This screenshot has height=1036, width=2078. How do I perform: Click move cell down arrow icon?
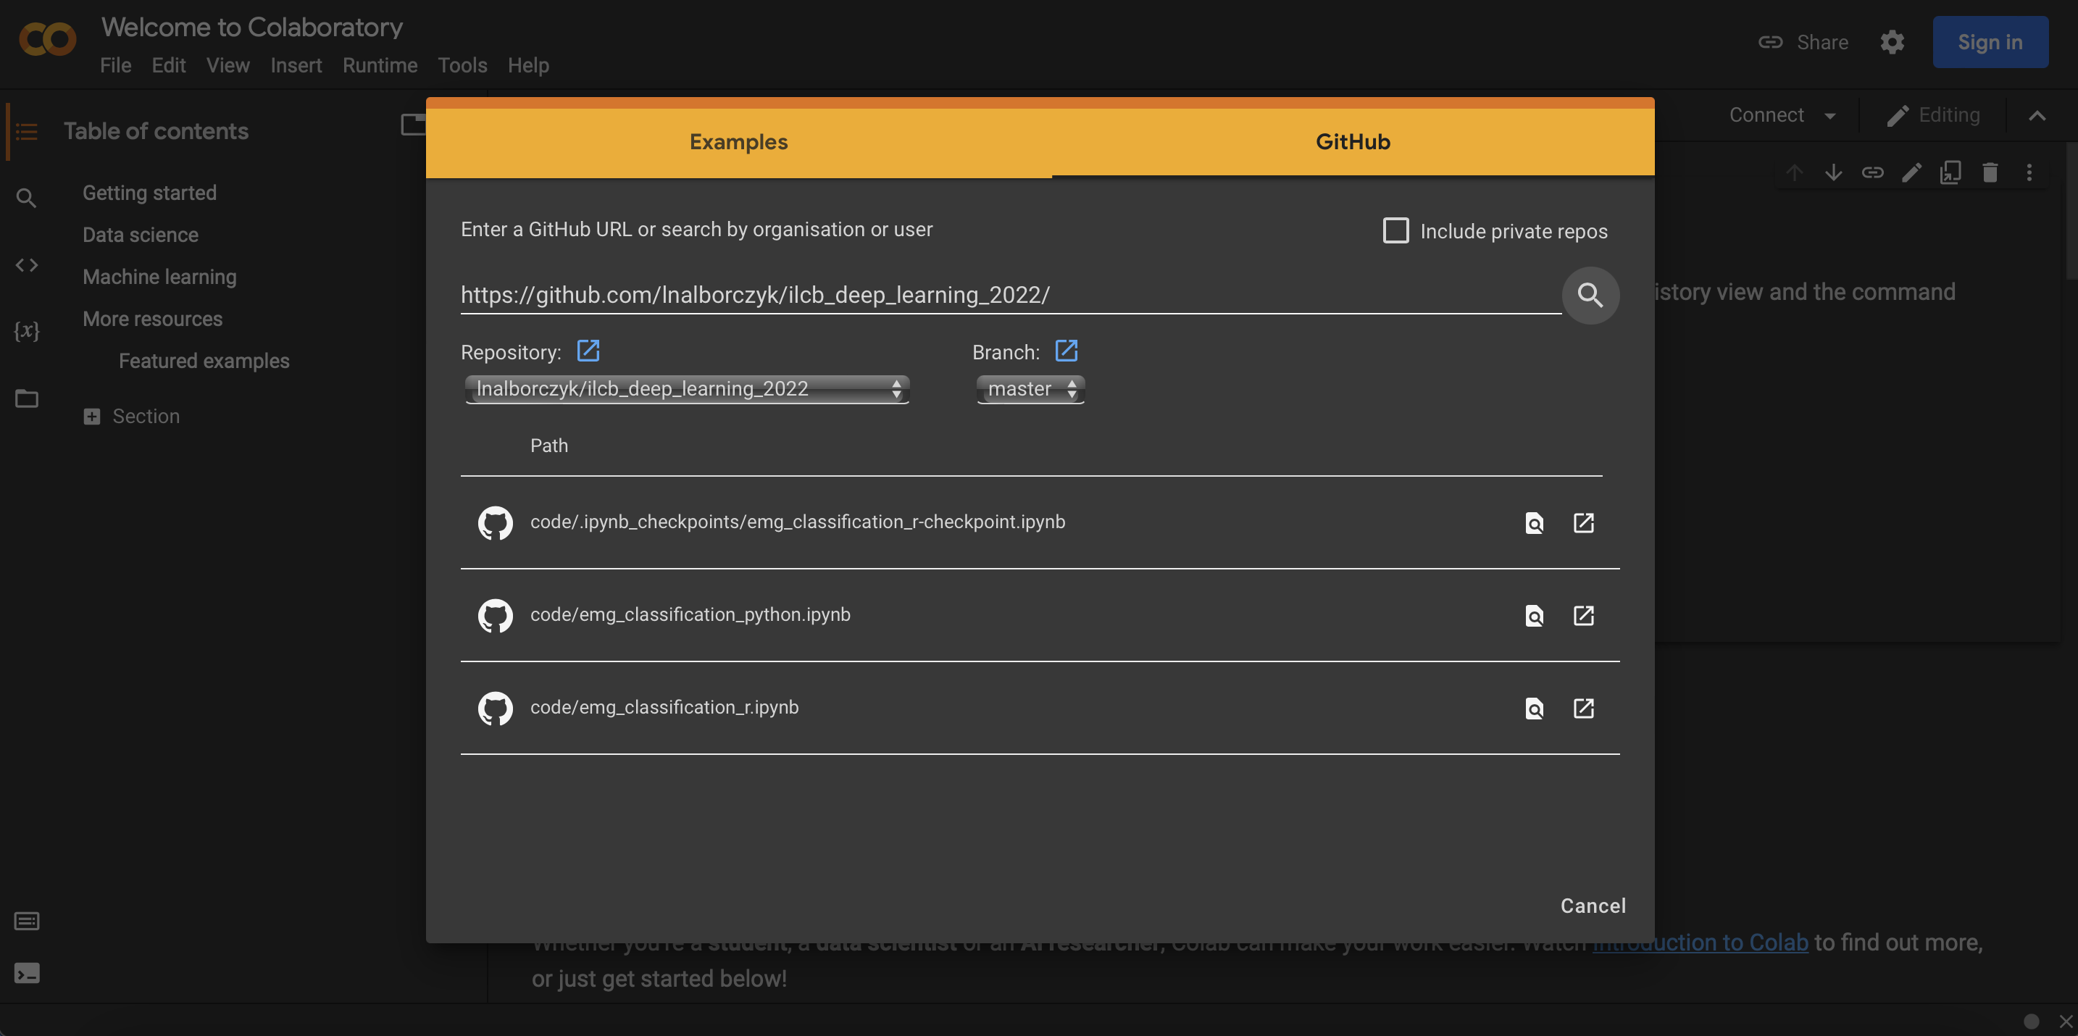pyautogui.click(x=1833, y=172)
